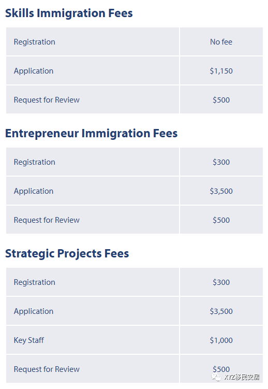Click the No fee cell
268x389 pixels.
[x=221, y=41]
